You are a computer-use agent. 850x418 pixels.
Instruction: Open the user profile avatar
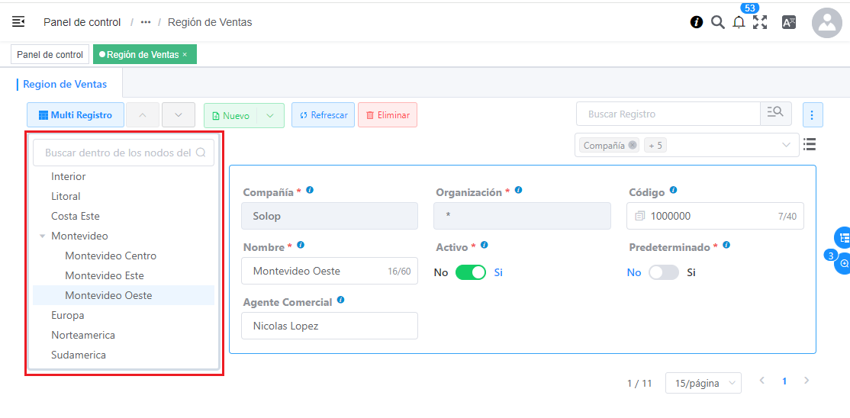(x=826, y=23)
